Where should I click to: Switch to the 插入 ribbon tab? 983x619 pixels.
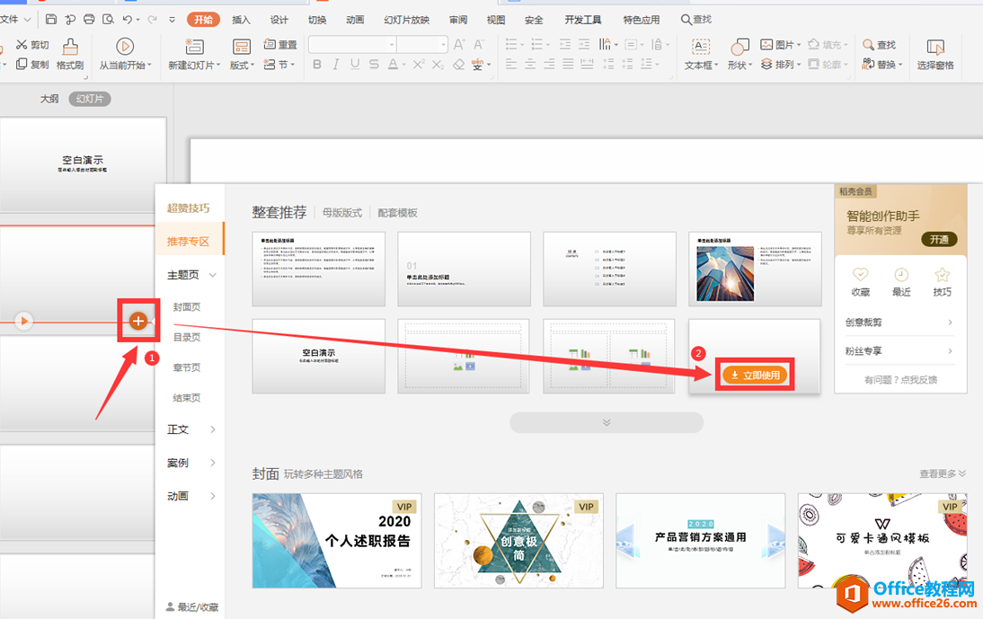241,17
